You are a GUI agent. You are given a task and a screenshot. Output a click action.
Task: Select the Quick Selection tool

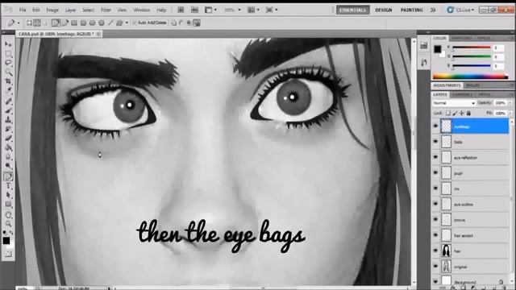click(8, 72)
